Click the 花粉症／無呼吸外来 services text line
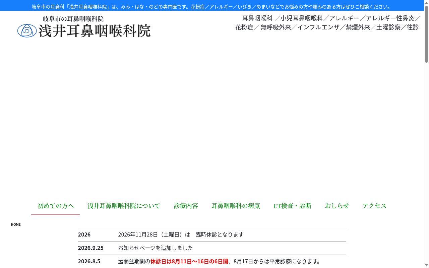 pos(327,27)
